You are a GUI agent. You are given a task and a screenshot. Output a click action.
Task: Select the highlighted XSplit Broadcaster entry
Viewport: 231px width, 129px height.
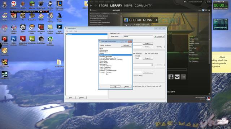click(x=115, y=55)
